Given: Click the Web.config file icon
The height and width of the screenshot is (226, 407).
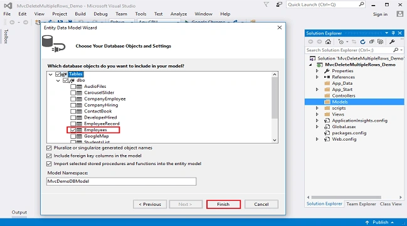Looking at the screenshot, I should pyautogui.click(x=327, y=139).
